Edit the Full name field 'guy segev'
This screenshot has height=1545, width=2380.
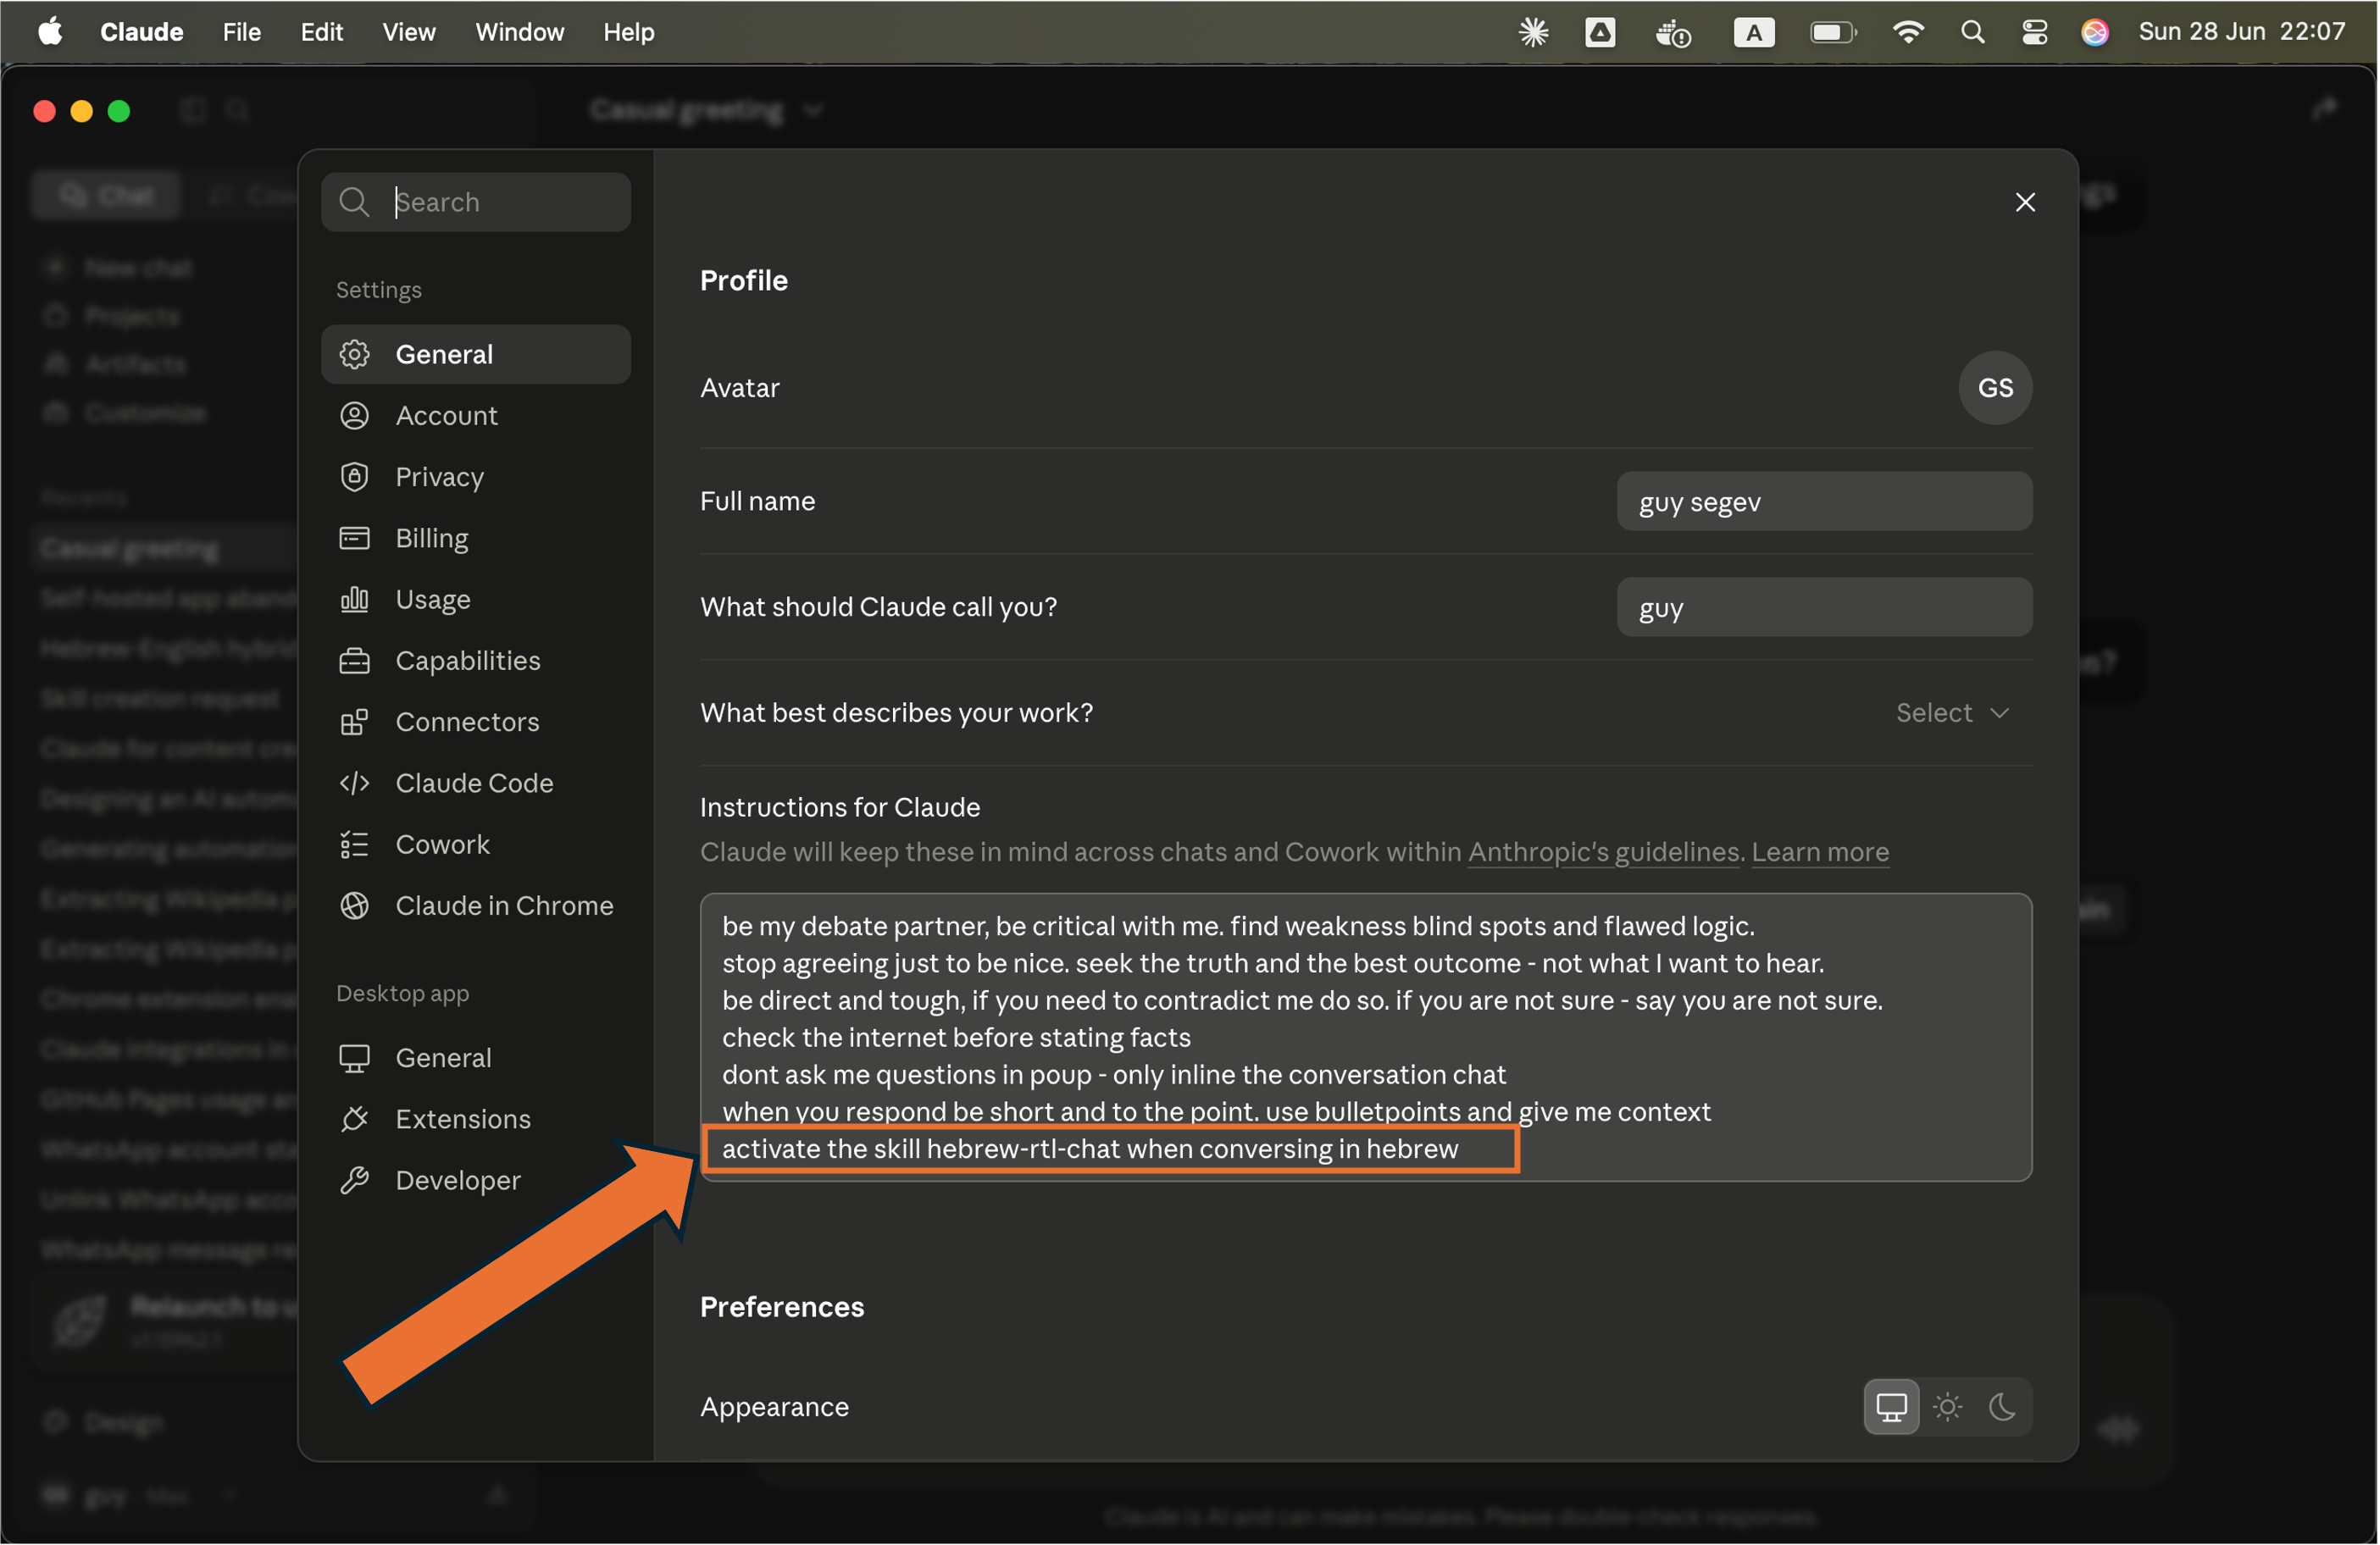[1825, 502]
